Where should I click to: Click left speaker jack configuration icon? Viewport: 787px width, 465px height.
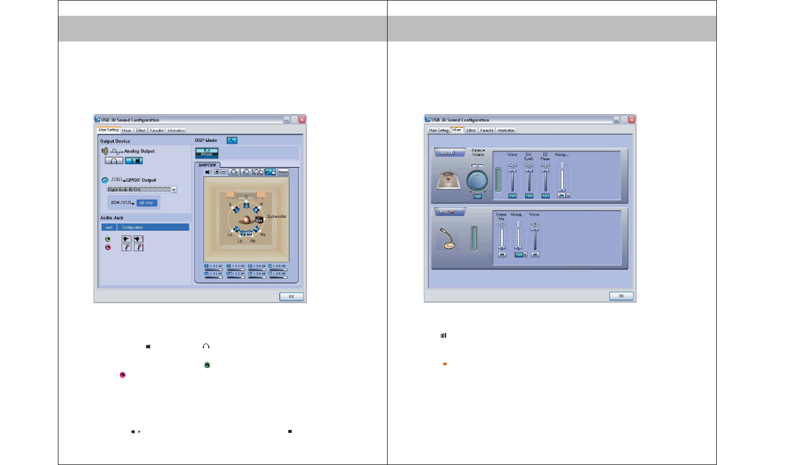coord(127,239)
